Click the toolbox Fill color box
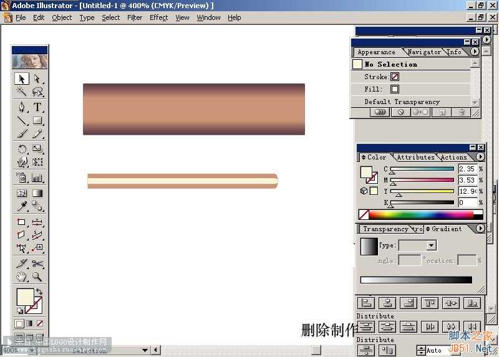This screenshot has height=357, width=499. tap(25, 297)
